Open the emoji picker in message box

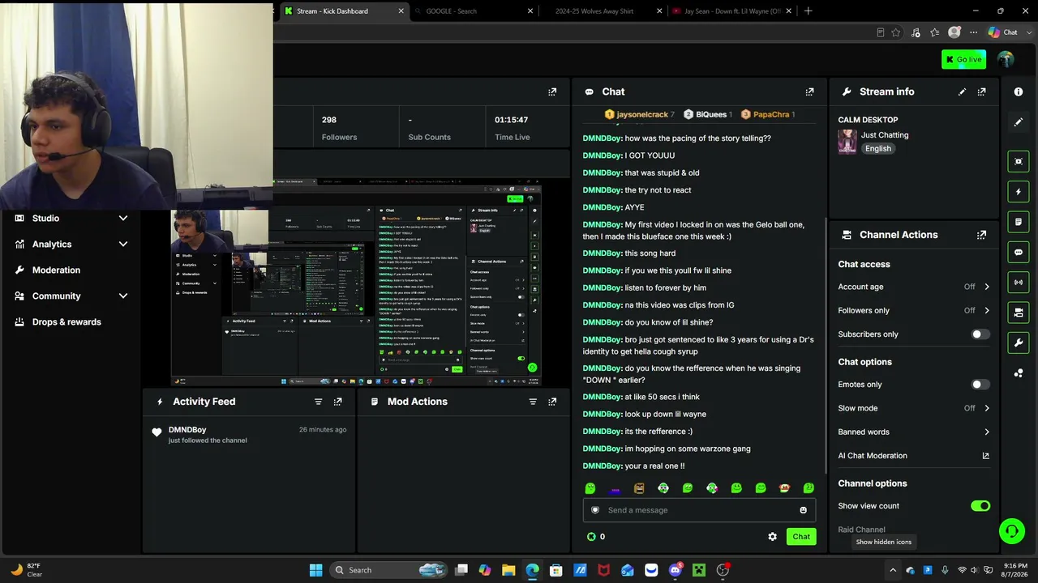(x=803, y=510)
